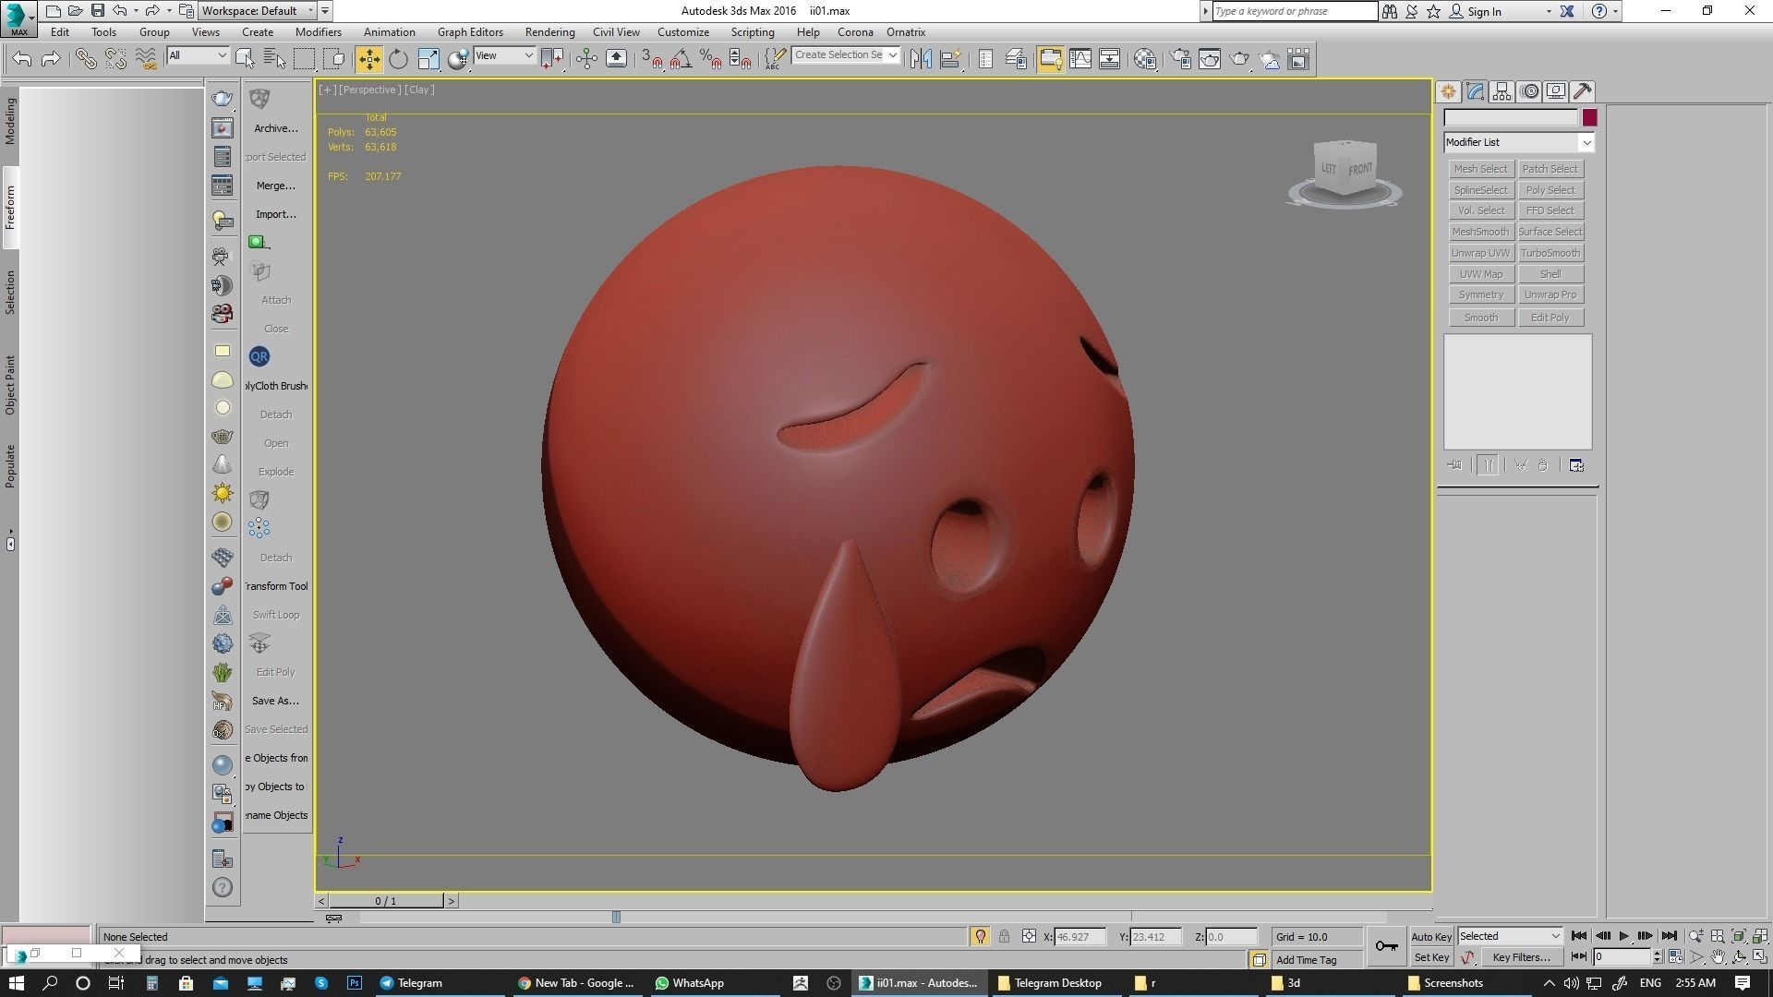Open the Graph Editors menu
This screenshot has height=997, width=1773.
pyautogui.click(x=470, y=31)
